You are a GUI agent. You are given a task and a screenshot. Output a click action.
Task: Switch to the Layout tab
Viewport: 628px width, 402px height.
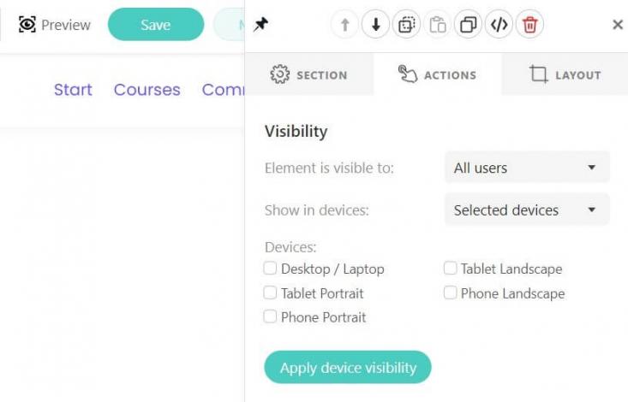tap(565, 75)
